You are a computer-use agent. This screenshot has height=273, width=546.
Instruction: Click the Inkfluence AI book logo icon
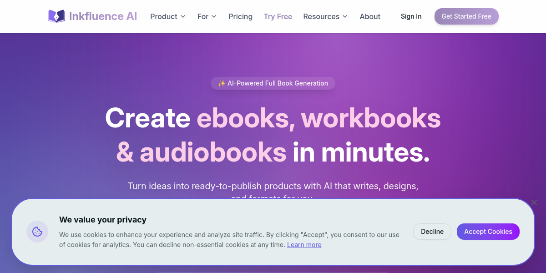click(x=56, y=16)
